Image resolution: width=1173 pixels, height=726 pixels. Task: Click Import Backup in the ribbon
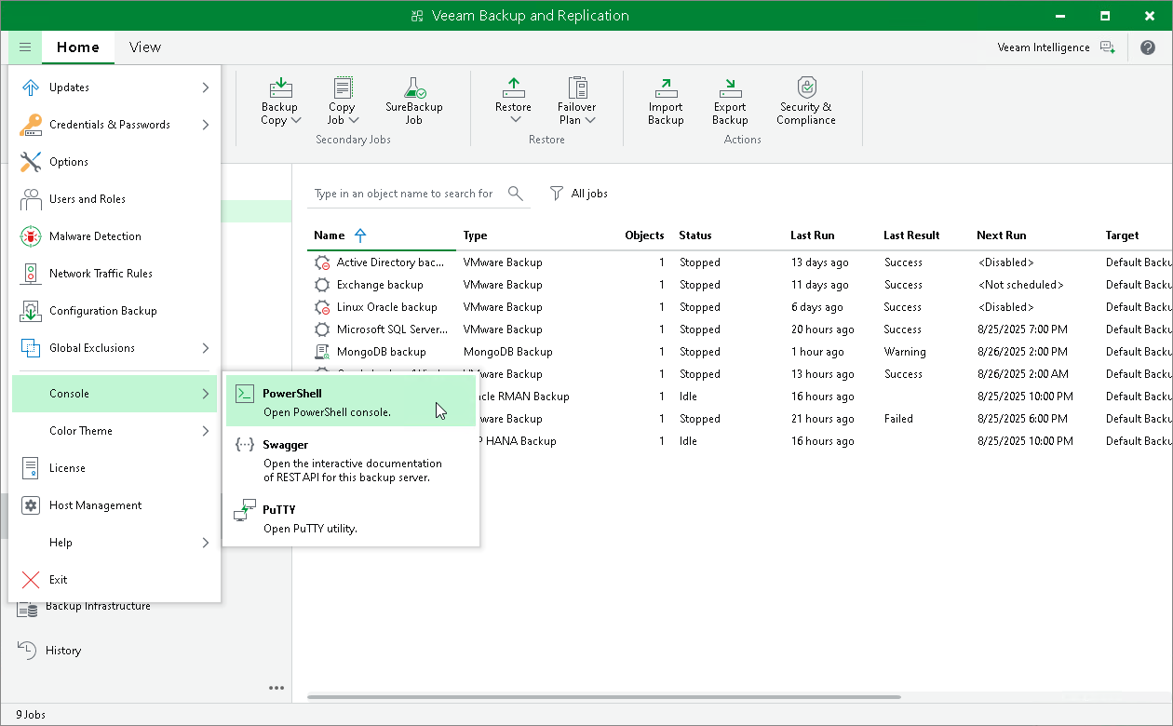[x=666, y=101]
